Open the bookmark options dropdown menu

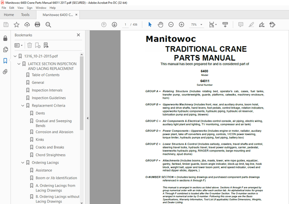(x=19, y=45)
